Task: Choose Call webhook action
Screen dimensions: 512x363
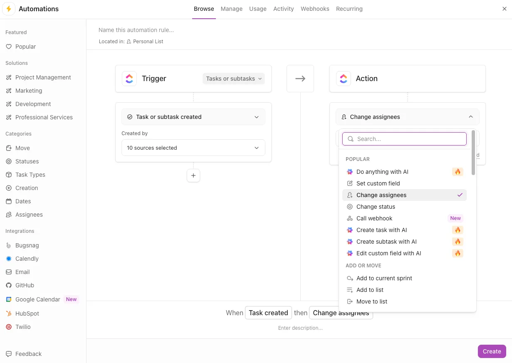Action: [x=404, y=218]
